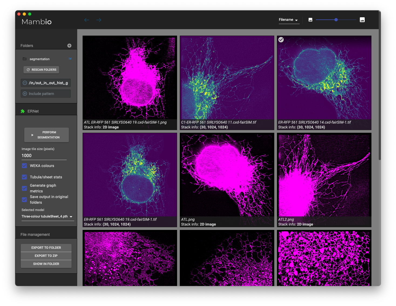Click the Image tile size input field
The height and width of the screenshot is (306, 396).
click(x=44, y=156)
